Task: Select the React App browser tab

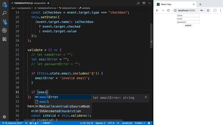Action: coord(176,5)
